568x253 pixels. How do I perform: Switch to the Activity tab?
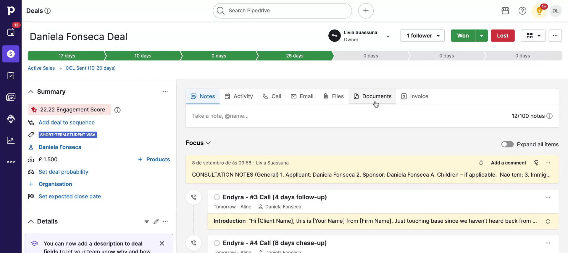point(238,96)
